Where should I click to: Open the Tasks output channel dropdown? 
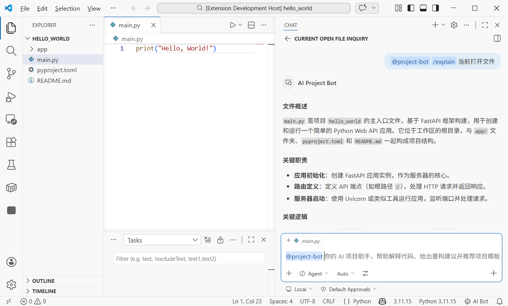click(162, 240)
